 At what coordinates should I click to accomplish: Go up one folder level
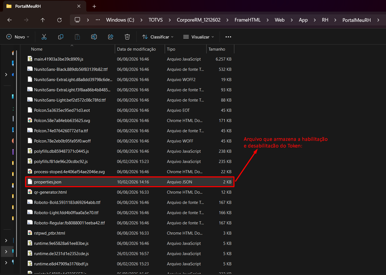coord(43,20)
